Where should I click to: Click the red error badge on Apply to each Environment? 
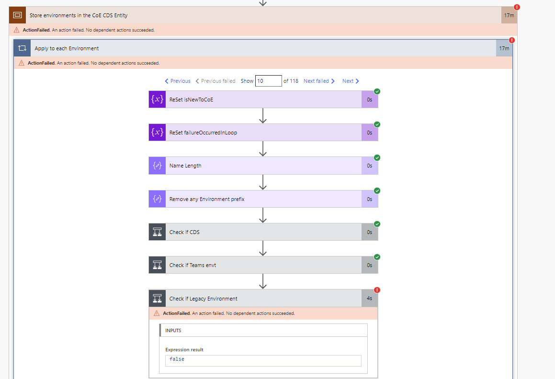(x=512, y=40)
